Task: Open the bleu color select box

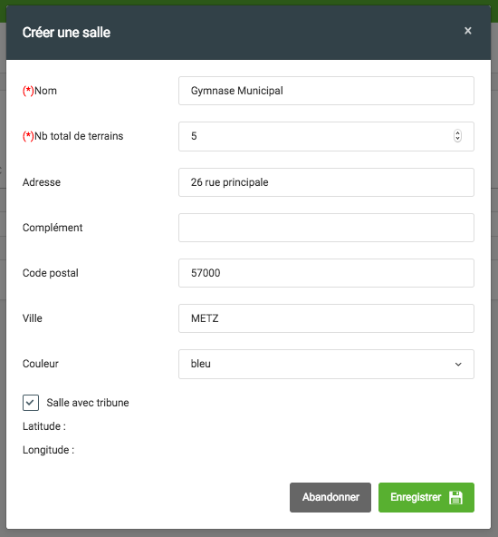Action: [x=326, y=364]
